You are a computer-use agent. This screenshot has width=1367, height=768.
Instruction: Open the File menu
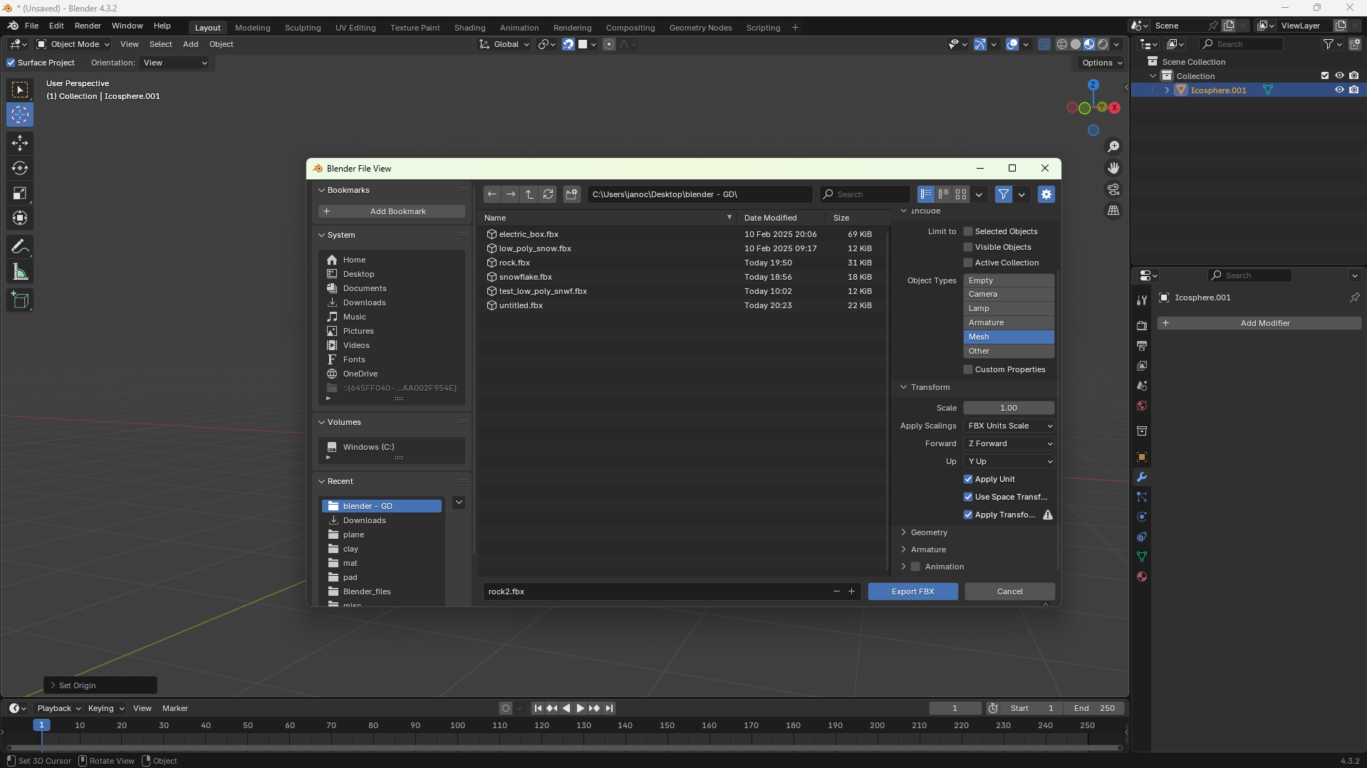pyautogui.click(x=32, y=26)
